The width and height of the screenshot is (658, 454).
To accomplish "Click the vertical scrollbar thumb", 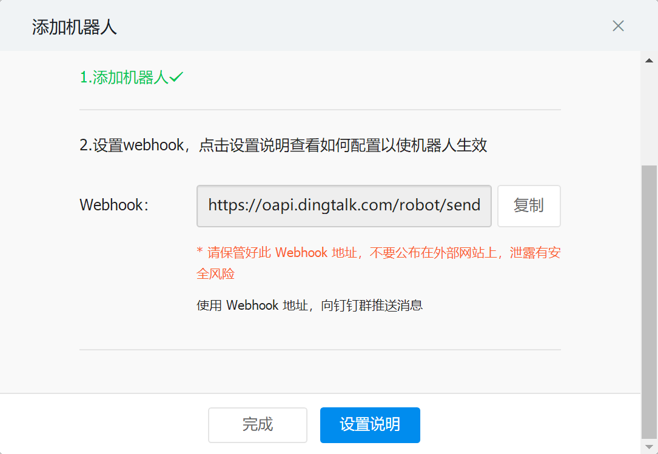I will 649,302.
